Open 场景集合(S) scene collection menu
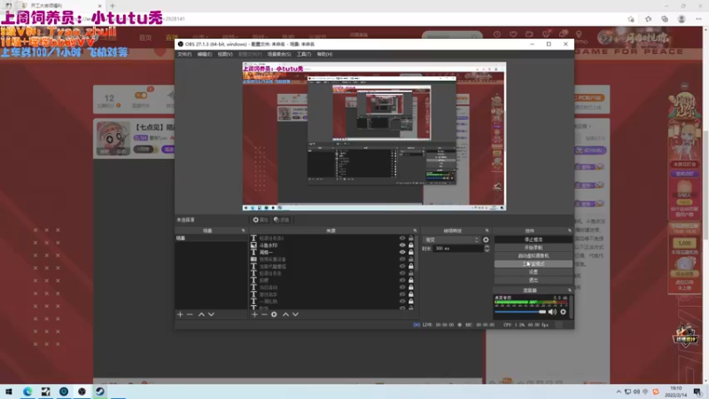The height and width of the screenshot is (399, 709). point(279,54)
